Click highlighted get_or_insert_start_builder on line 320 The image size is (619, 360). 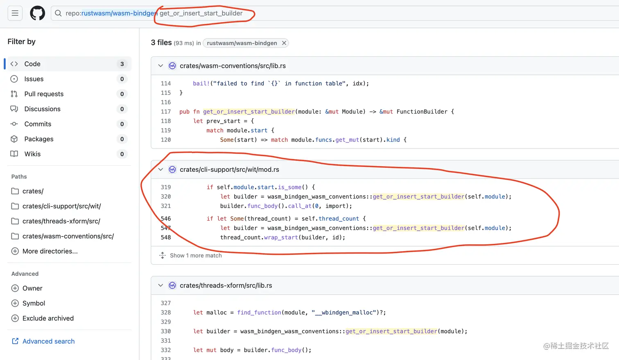click(419, 197)
